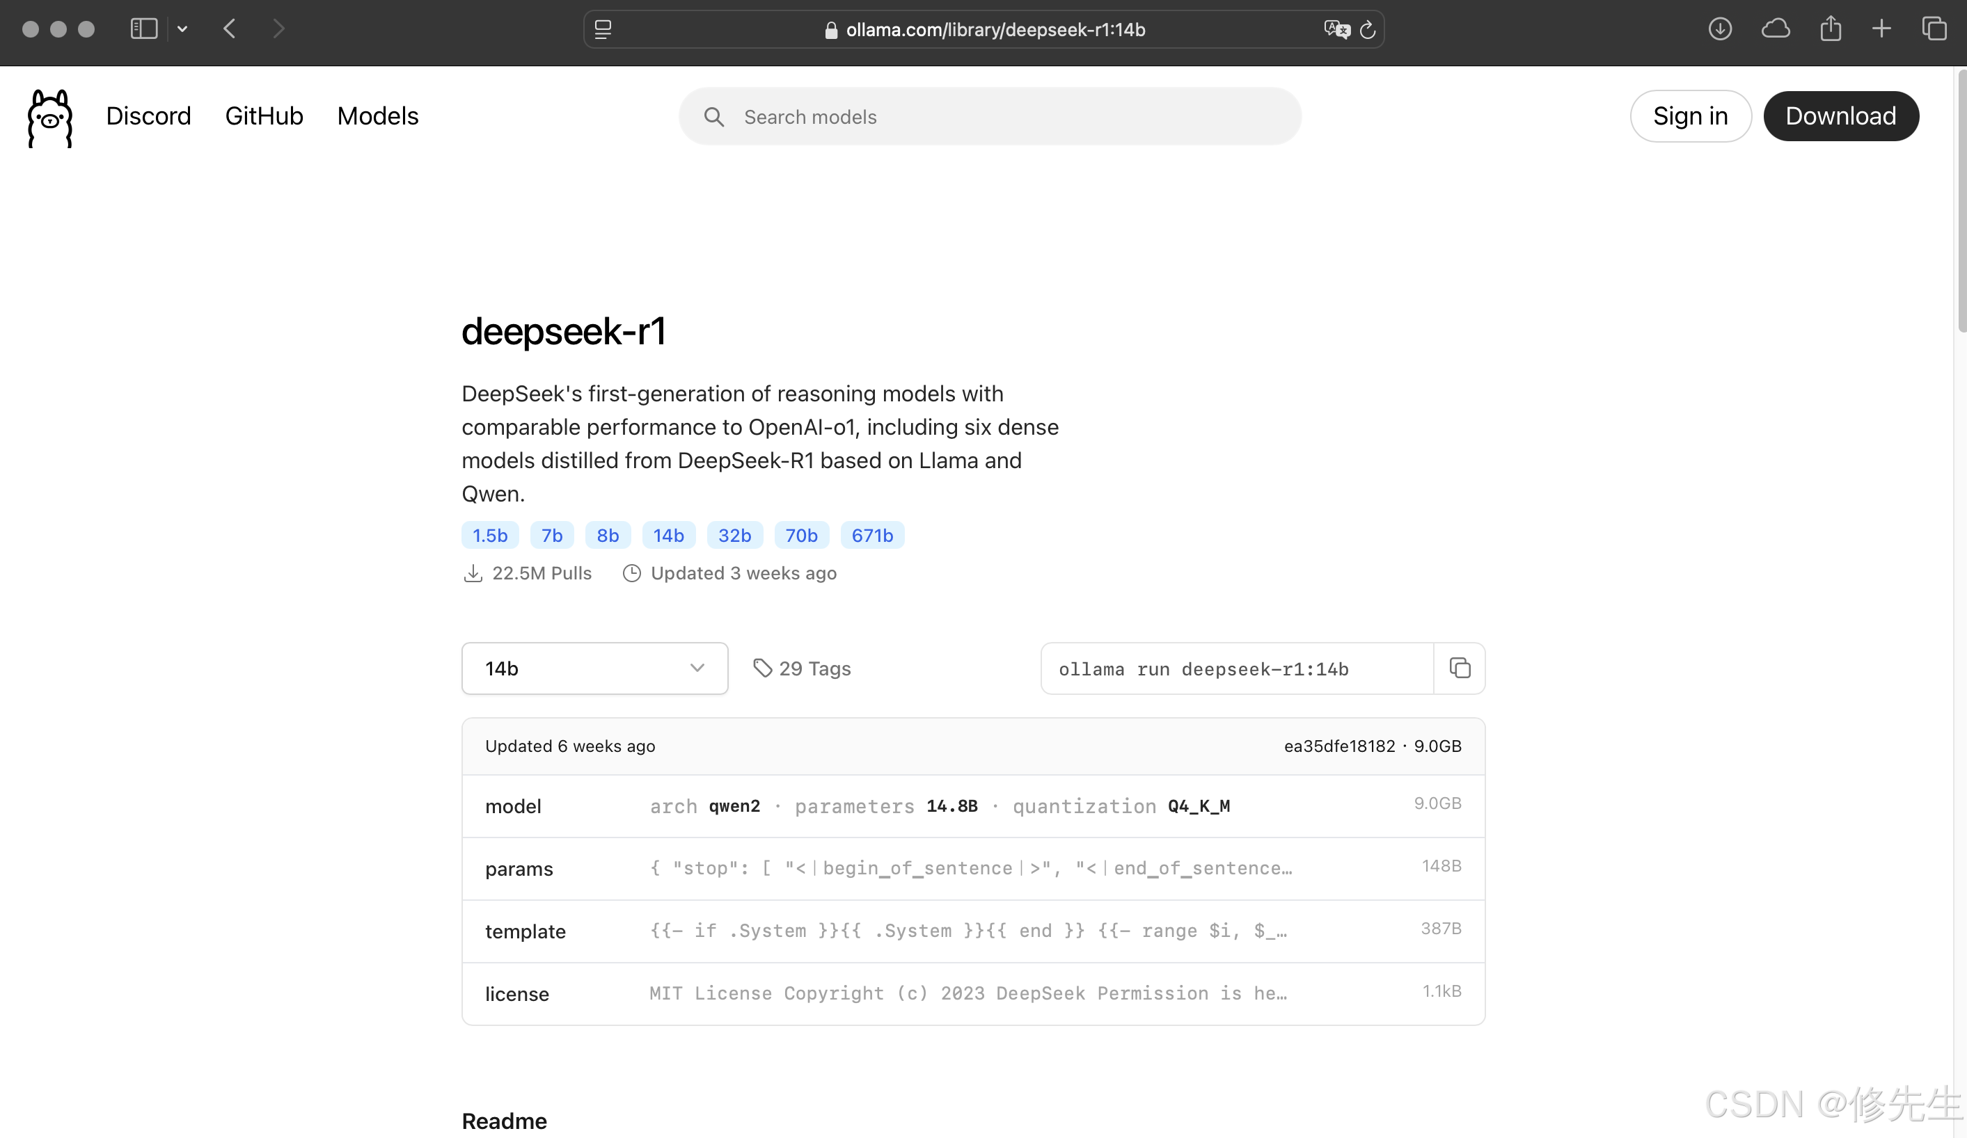Open the 14b version selector dropdown

click(x=594, y=668)
